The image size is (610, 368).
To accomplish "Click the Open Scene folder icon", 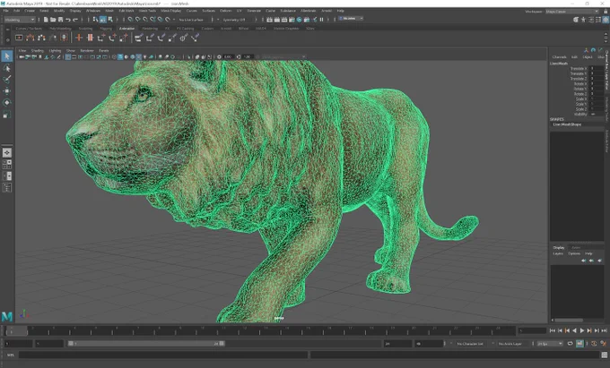I will click(53, 20).
